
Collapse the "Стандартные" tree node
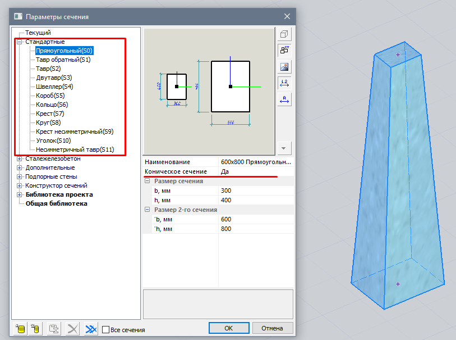click(20, 42)
